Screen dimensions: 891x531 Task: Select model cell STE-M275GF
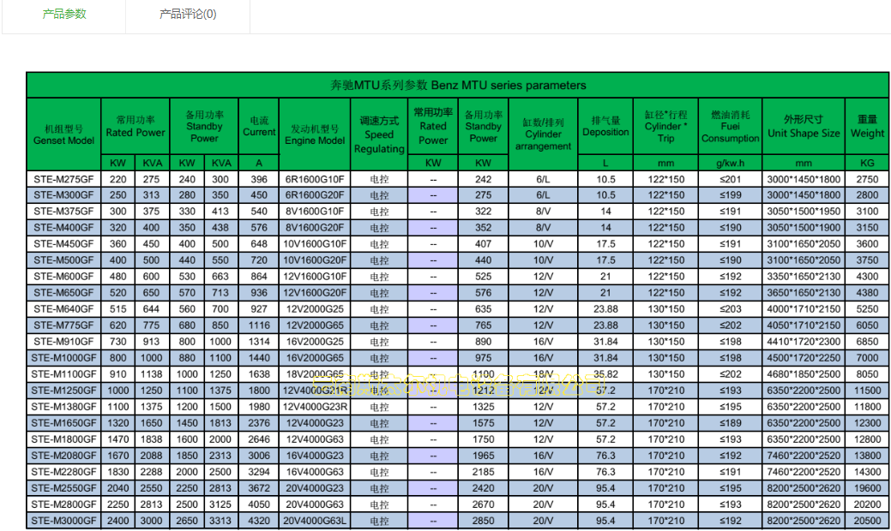tap(63, 179)
